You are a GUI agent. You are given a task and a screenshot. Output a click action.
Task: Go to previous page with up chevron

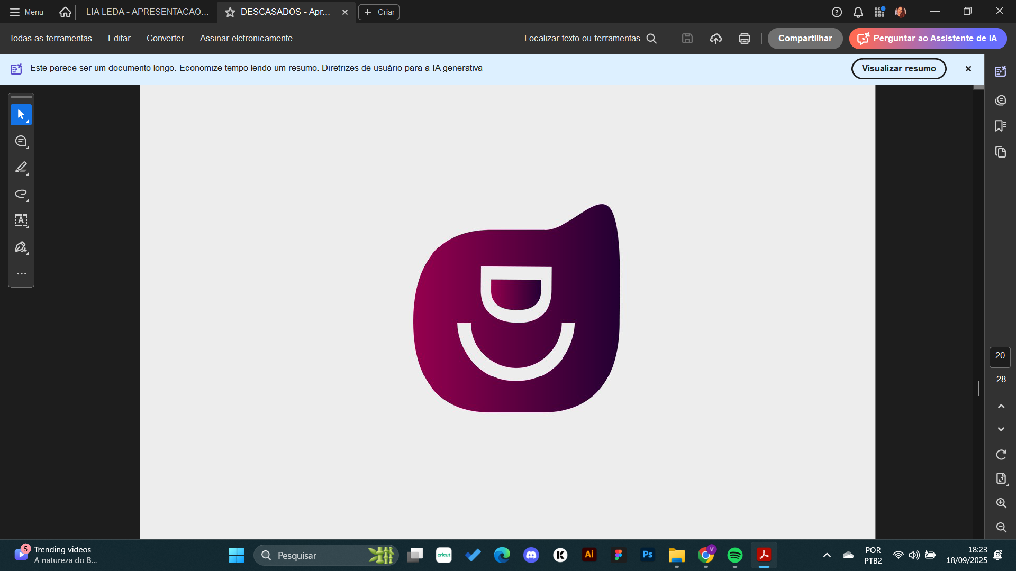[1001, 406]
